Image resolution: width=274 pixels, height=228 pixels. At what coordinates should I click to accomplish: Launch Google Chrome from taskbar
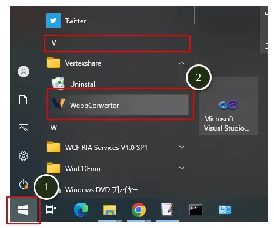pos(139,210)
